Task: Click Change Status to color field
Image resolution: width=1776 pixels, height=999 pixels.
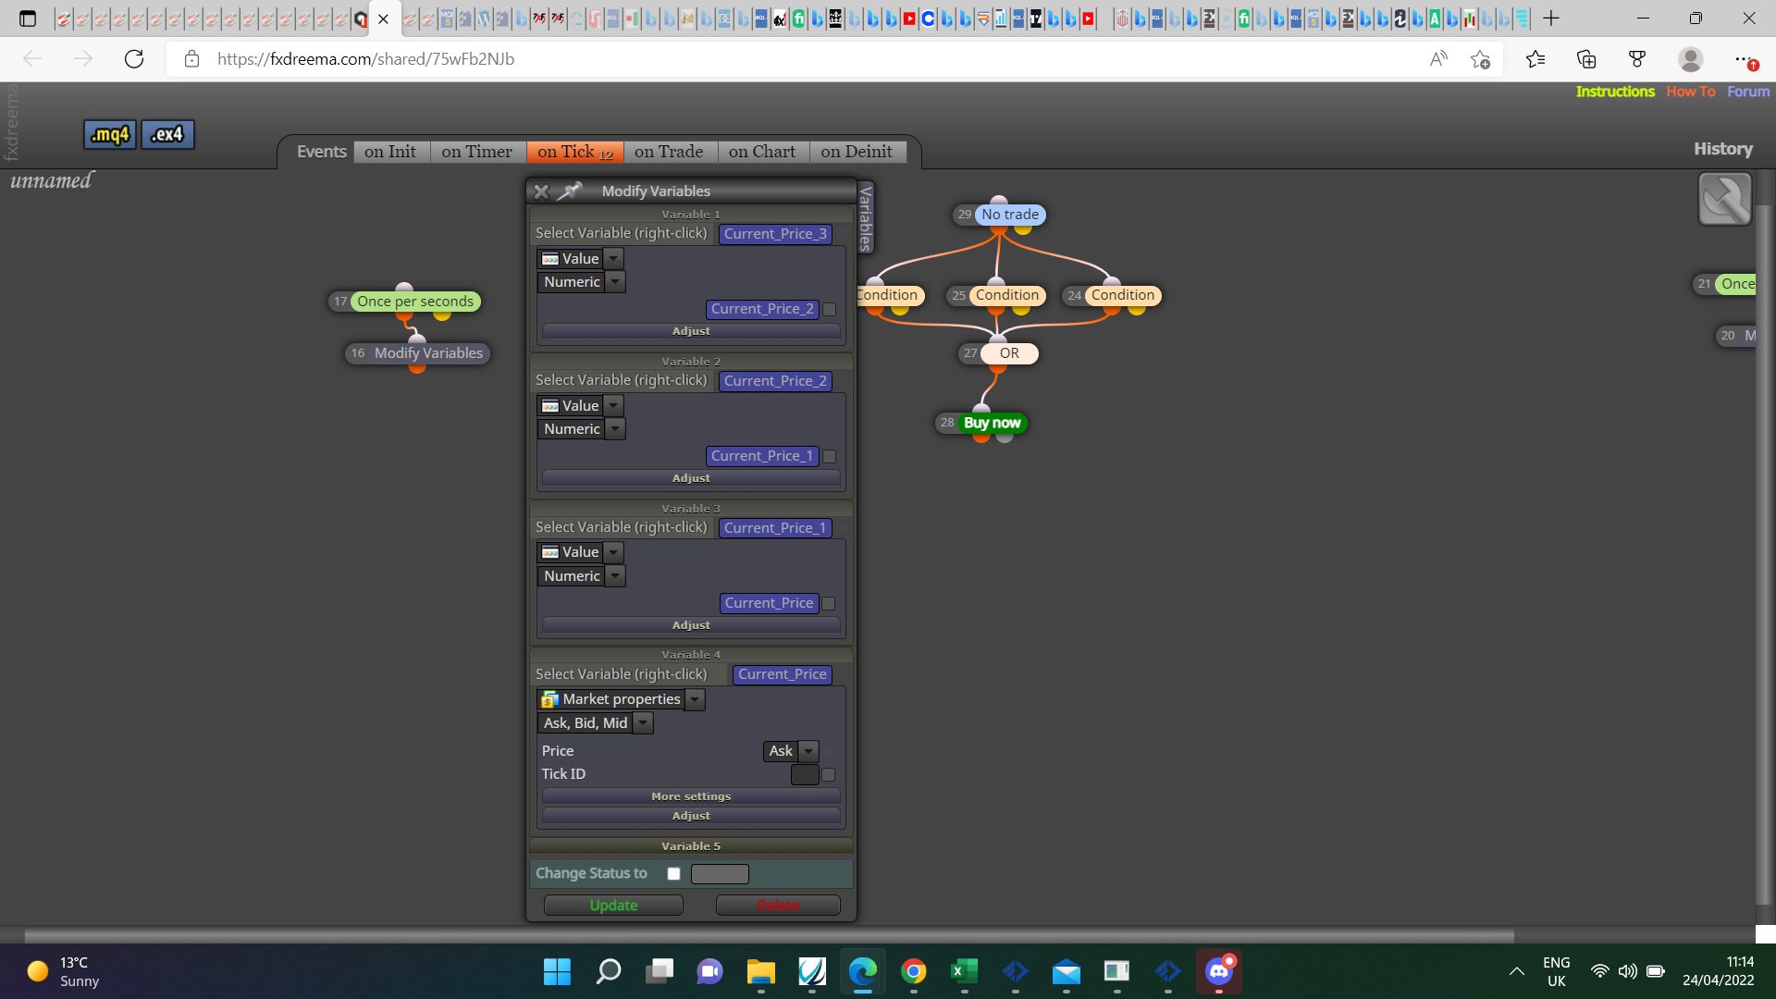Action: pos(720,874)
